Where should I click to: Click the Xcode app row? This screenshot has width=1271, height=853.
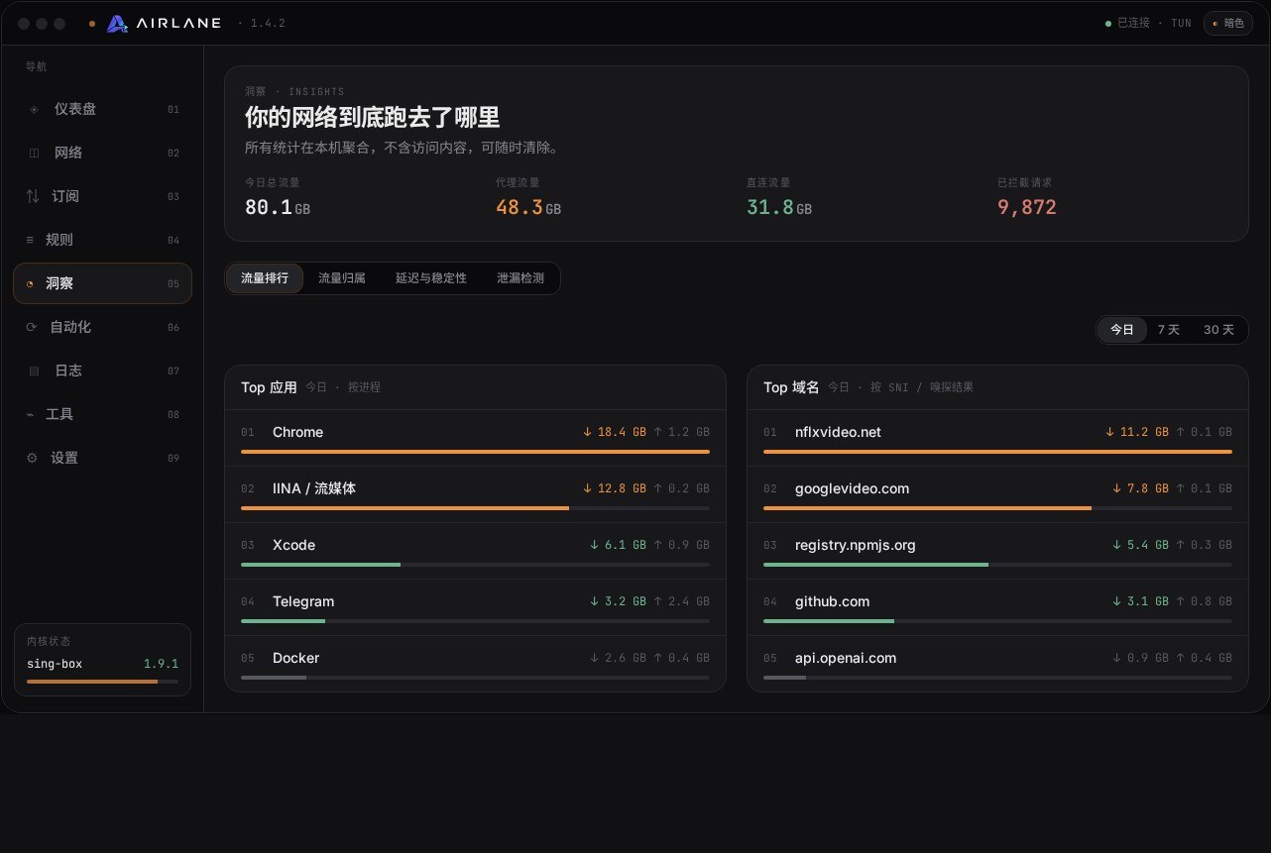click(x=475, y=551)
